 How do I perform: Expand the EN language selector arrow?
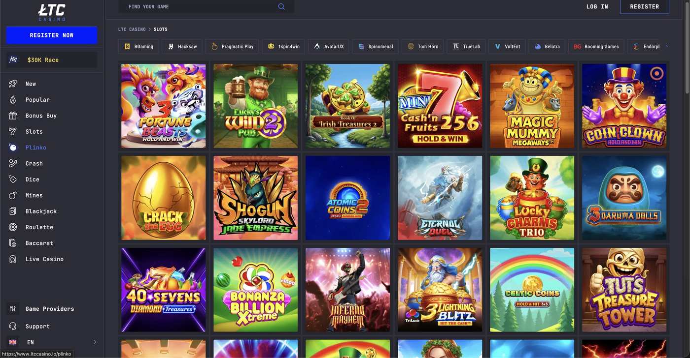coord(95,342)
